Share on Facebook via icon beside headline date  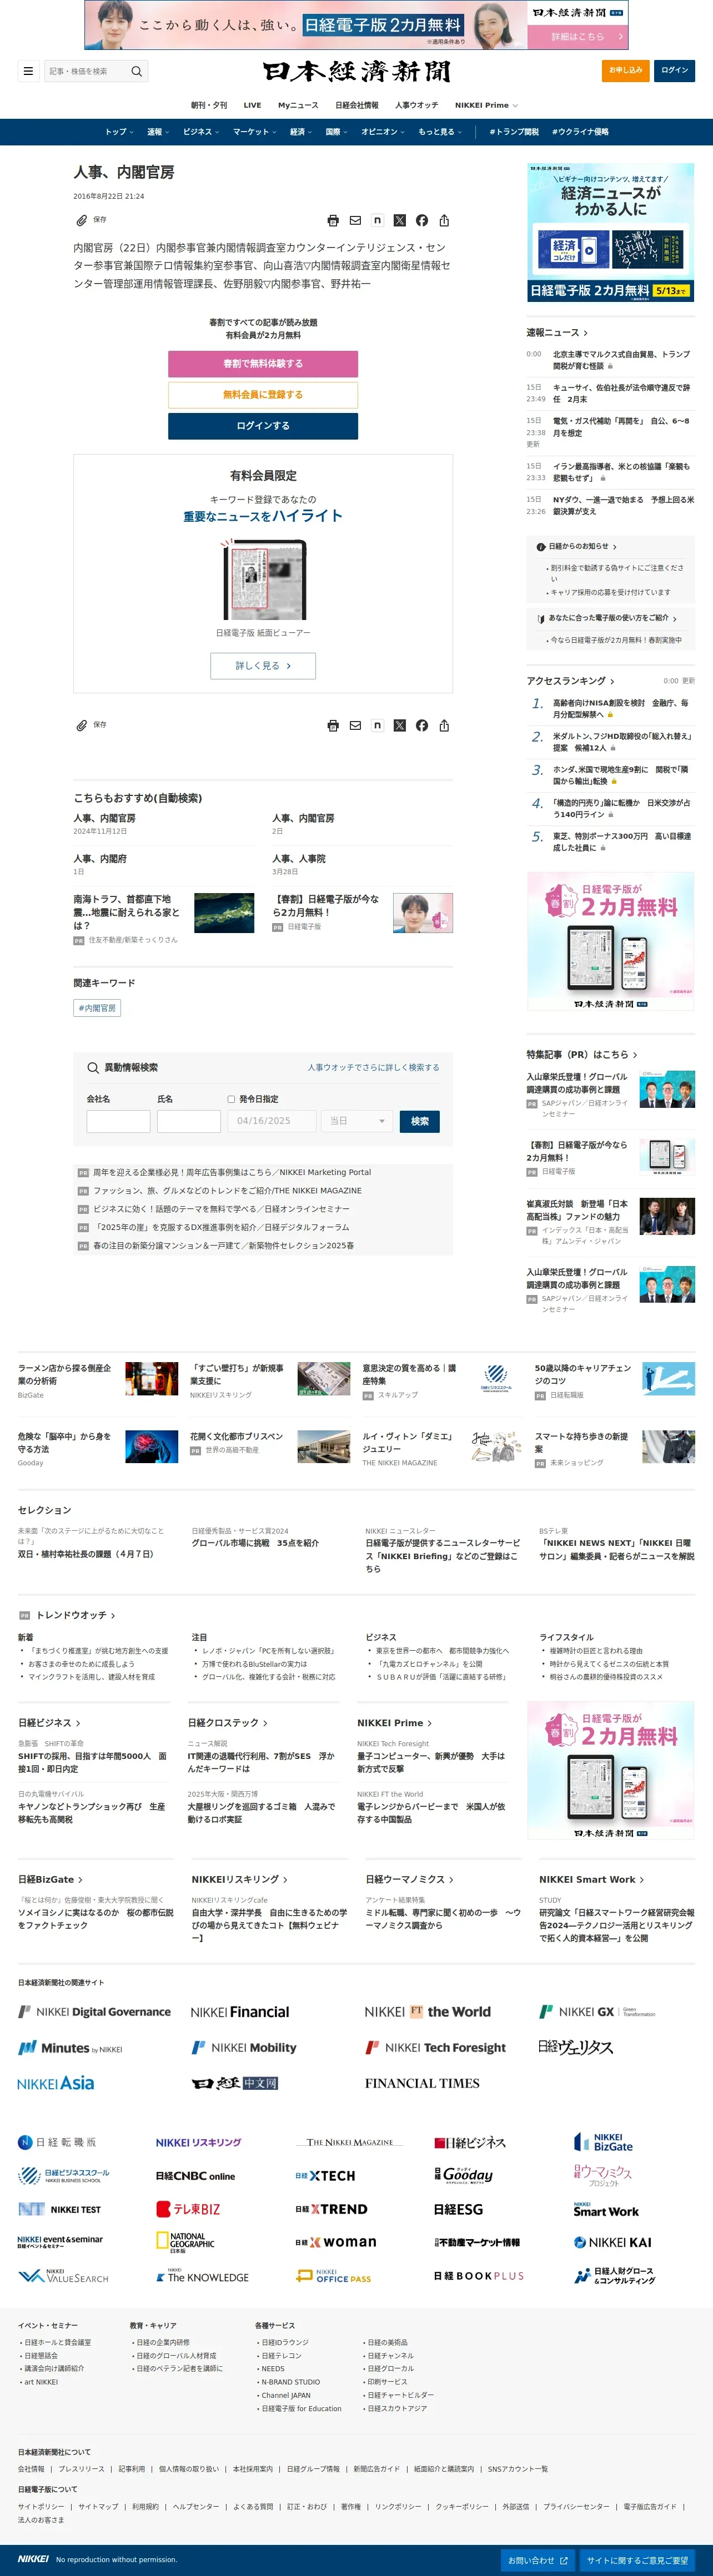(x=422, y=220)
